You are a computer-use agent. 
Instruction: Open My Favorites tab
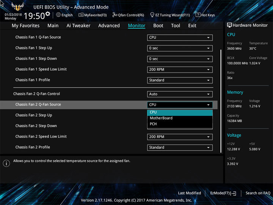coord(26,26)
